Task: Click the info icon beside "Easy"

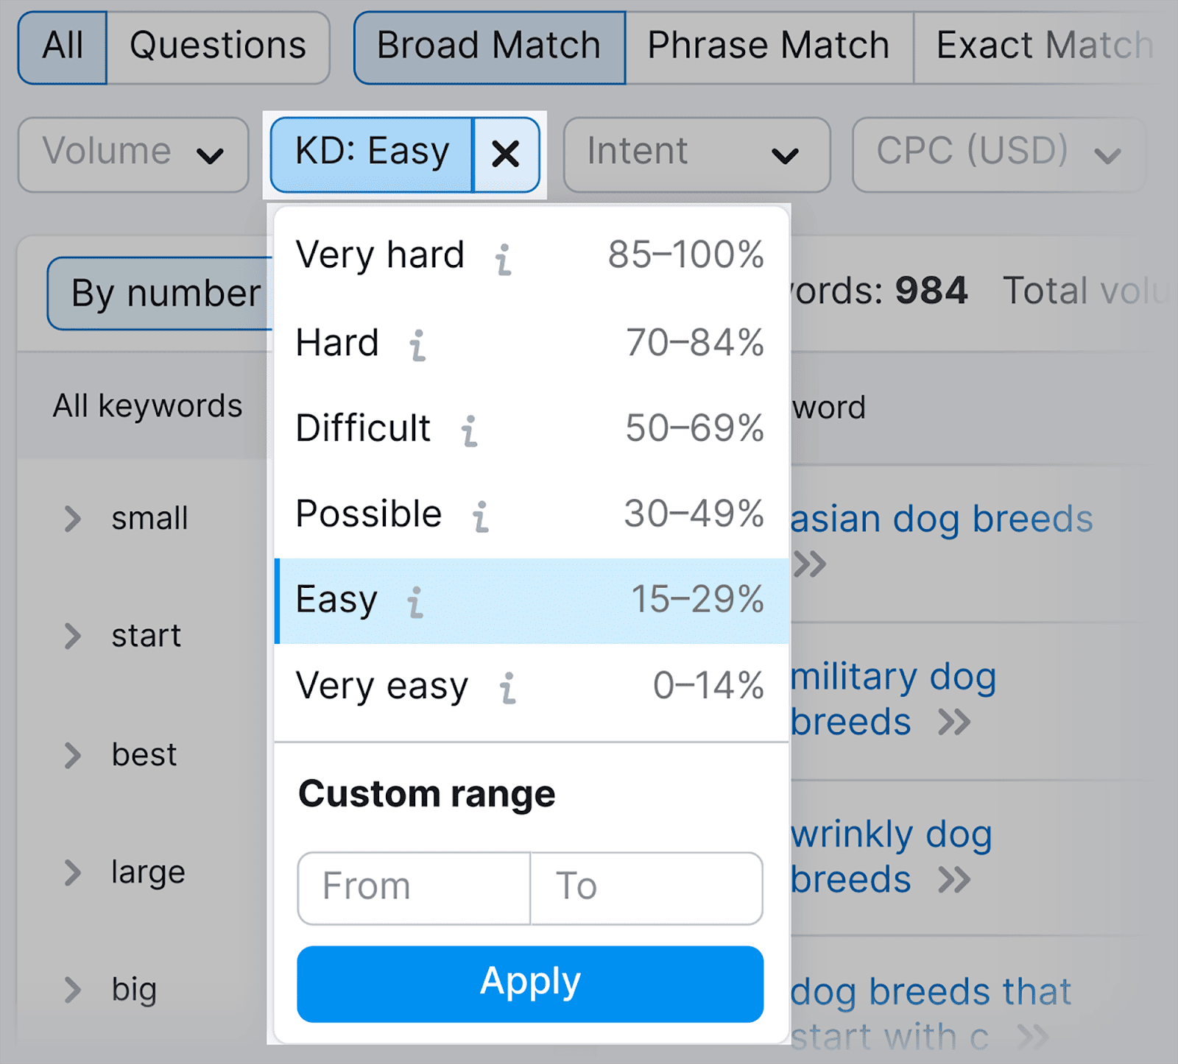Action: click(417, 603)
